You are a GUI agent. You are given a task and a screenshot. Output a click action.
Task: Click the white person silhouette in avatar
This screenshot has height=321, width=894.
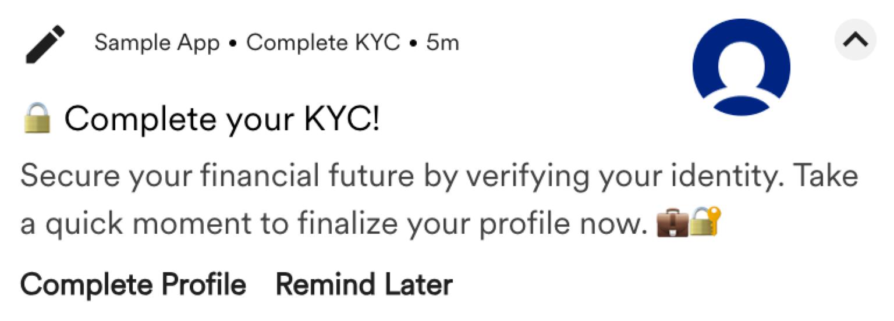click(741, 73)
